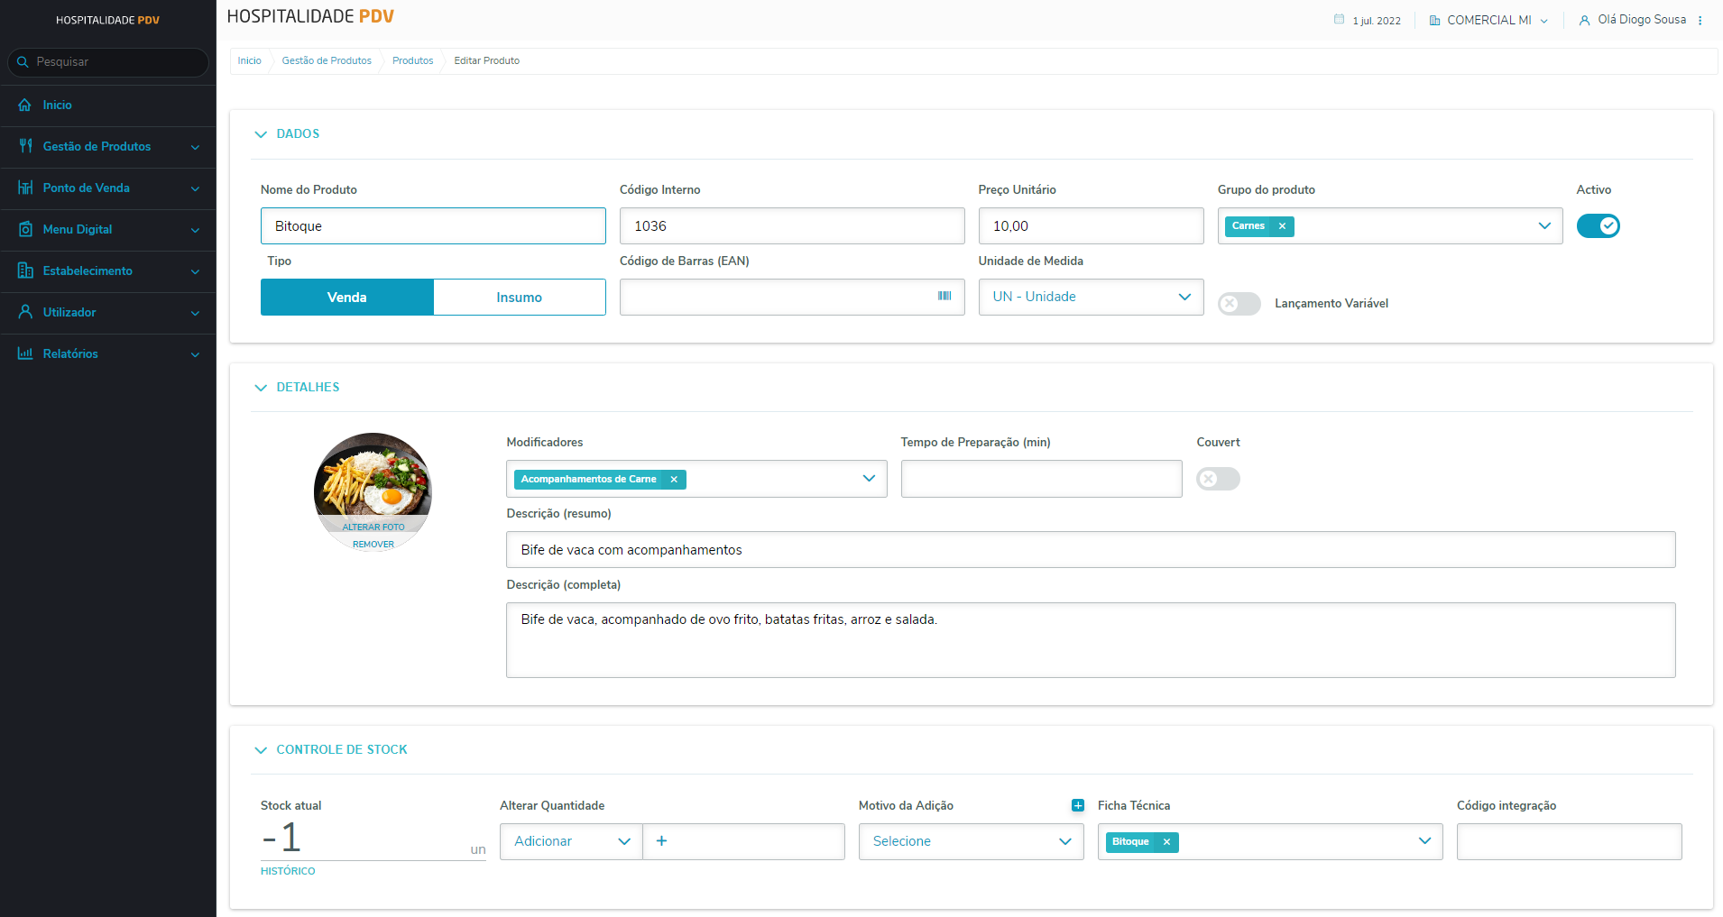The width and height of the screenshot is (1723, 917).
Task: Remove the Acompanhamentos de Carne modifier tag
Action: (x=674, y=480)
